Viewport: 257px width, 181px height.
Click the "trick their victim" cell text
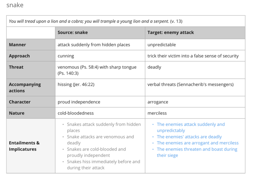coord(193,56)
